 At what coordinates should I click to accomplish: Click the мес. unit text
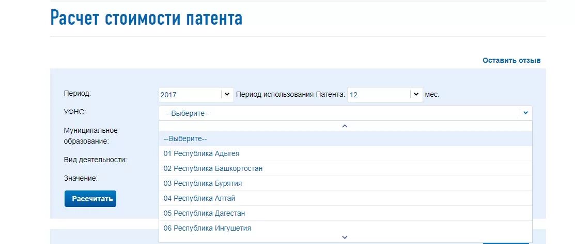[432, 95]
